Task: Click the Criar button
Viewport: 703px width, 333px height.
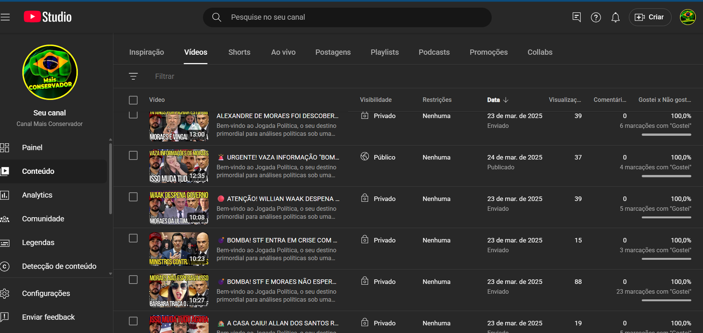Action: (x=650, y=17)
